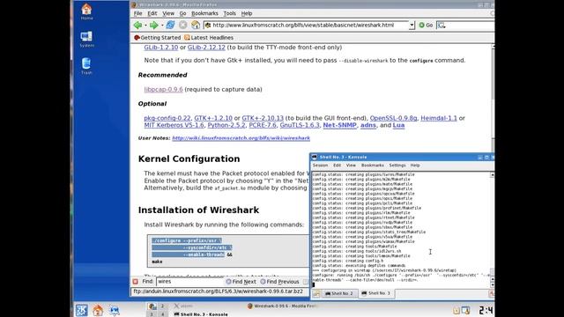The height and width of the screenshot is (317, 564).
Task: Open the pkg-config-0.22 link
Action: pos(167,118)
